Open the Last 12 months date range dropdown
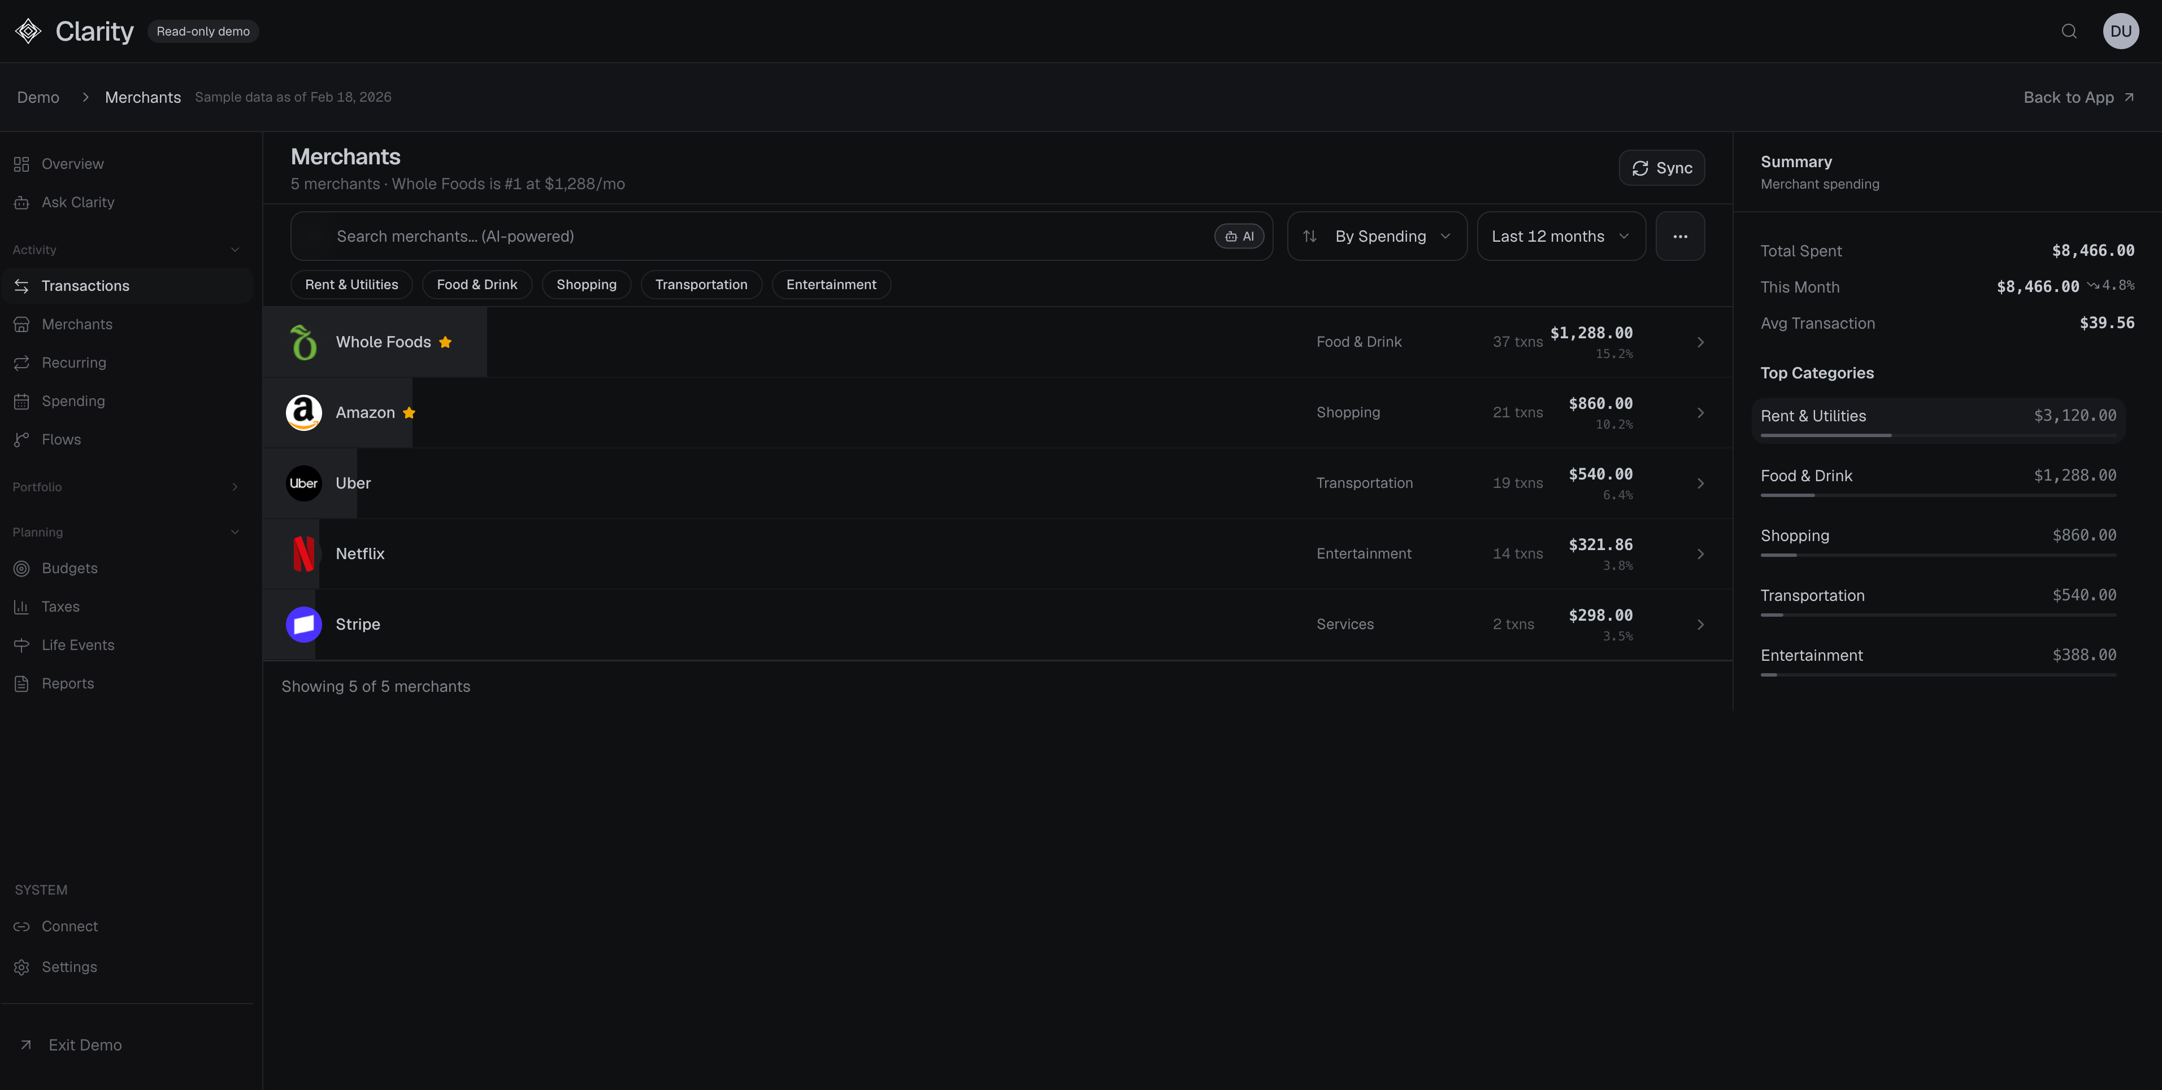The image size is (2162, 1090). [x=1560, y=236]
